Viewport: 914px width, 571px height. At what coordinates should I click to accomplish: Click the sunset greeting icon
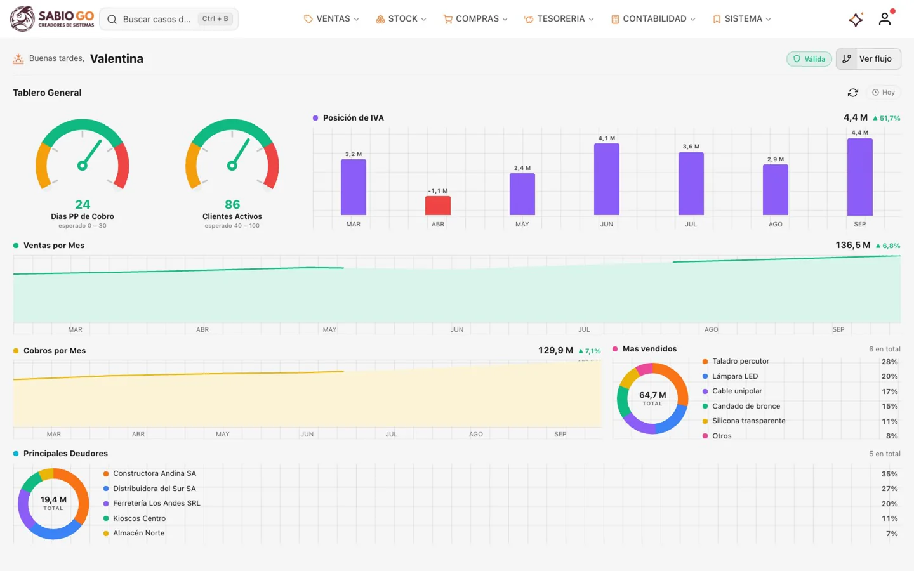[18, 58]
